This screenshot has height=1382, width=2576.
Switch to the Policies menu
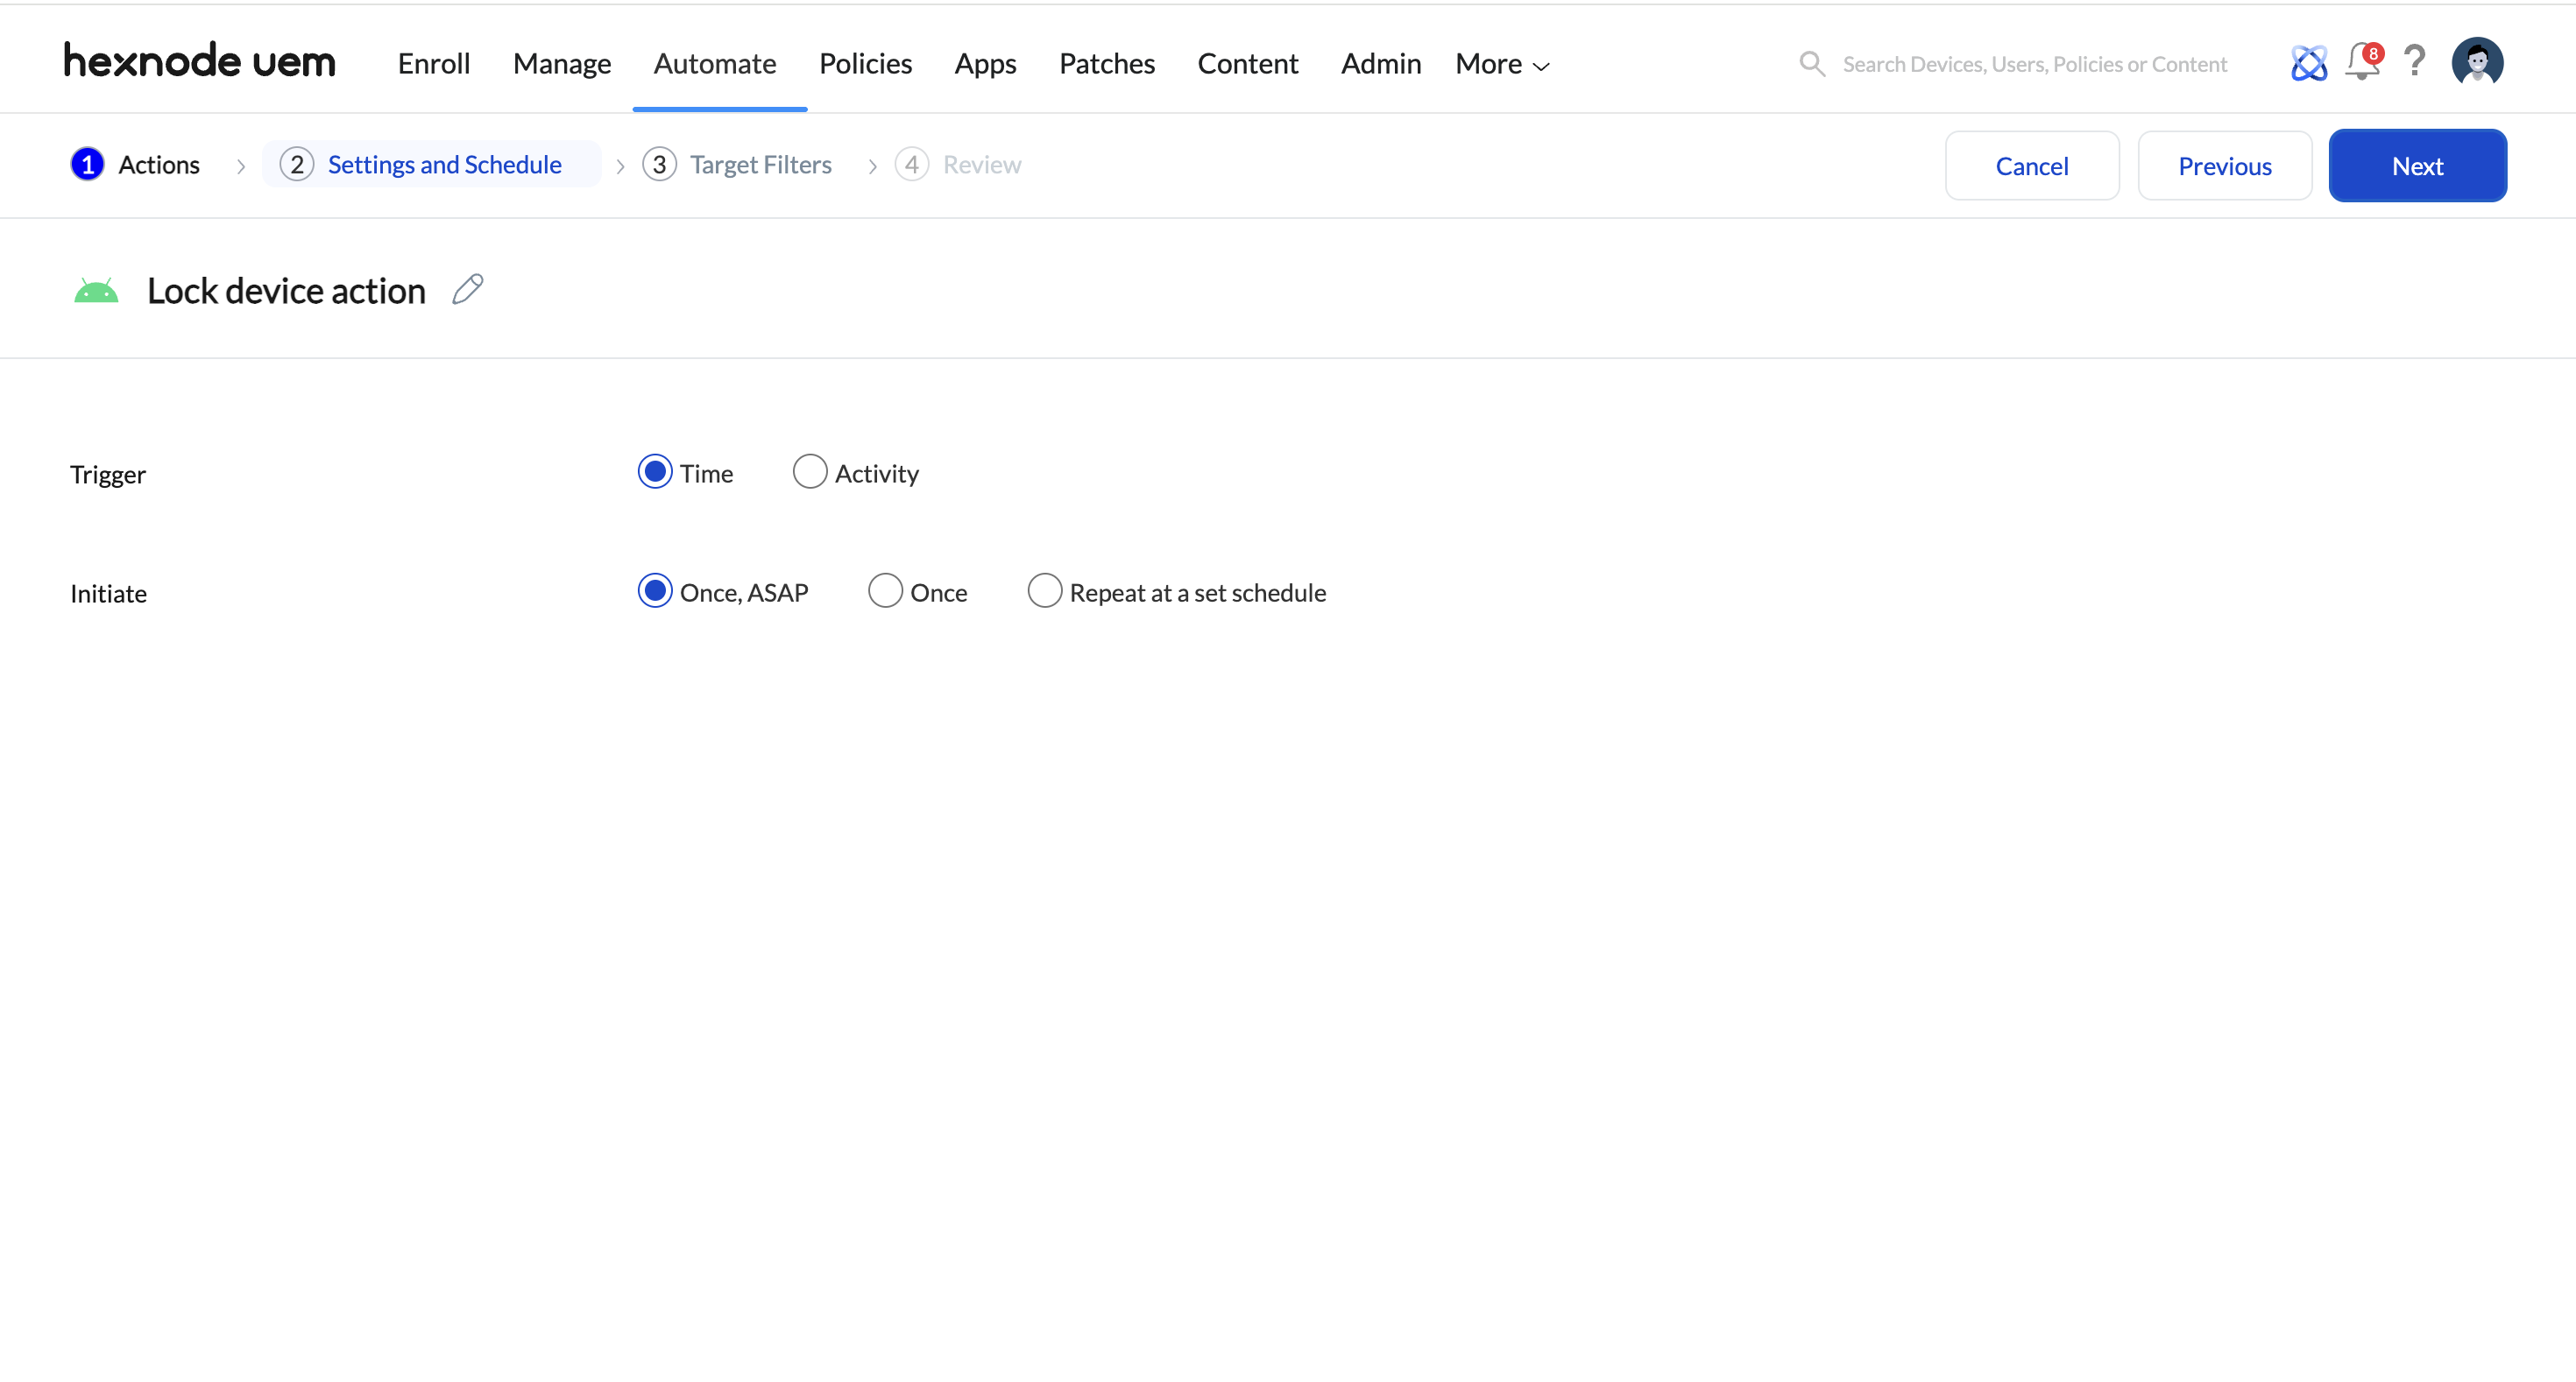pyautogui.click(x=865, y=63)
